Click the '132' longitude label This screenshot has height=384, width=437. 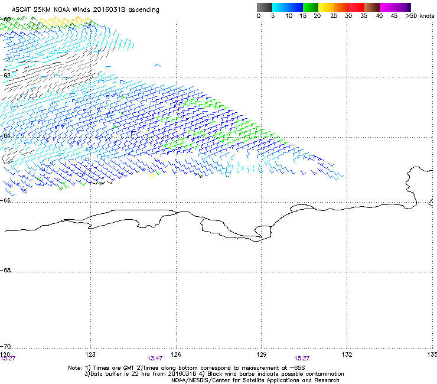[x=347, y=354]
